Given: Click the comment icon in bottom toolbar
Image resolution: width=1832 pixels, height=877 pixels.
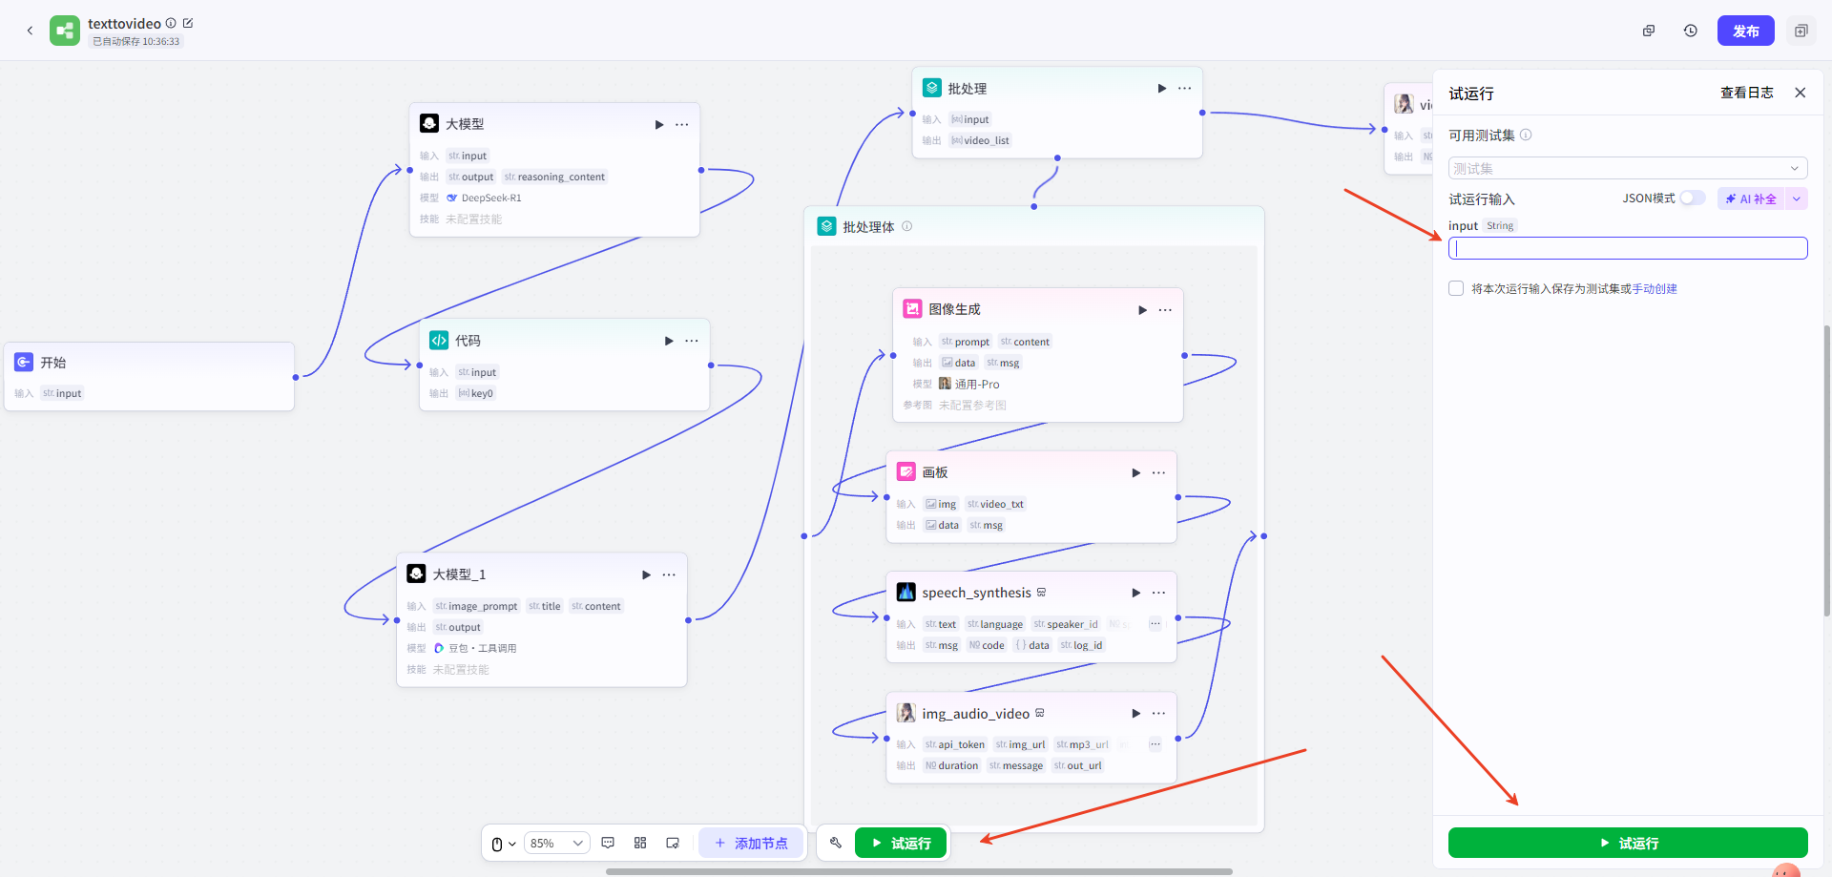Looking at the screenshot, I should coord(608,843).
